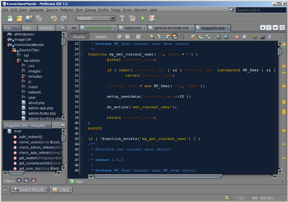Screen dimensions: 288x202
Task: Click the editor horizontal scrollbar thumb
Action: coord(158,176)
